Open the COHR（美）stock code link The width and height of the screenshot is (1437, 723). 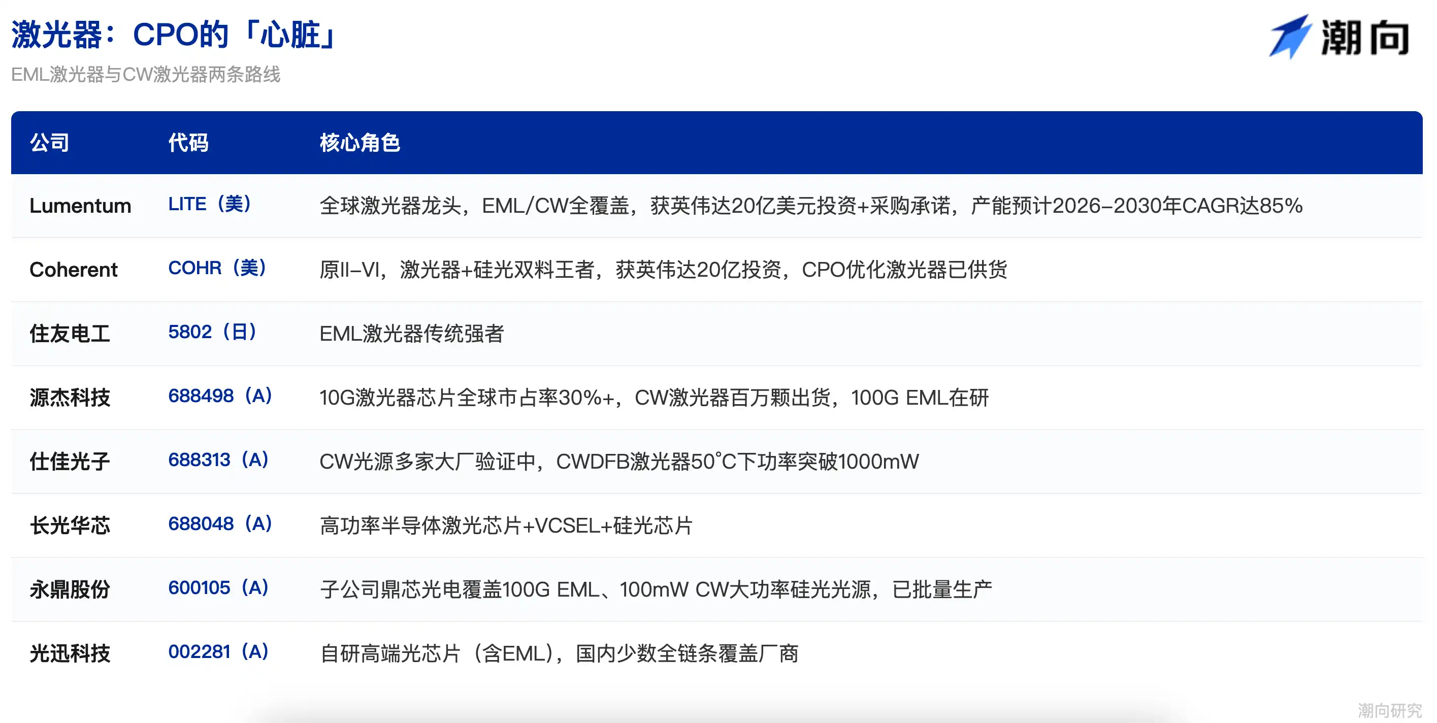[217, 268]
